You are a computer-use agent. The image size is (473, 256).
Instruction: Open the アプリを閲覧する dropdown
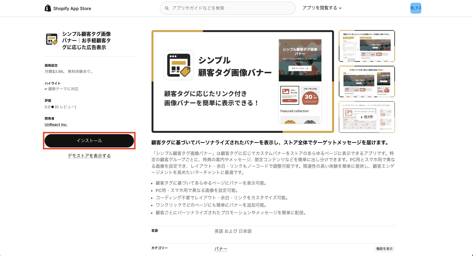322,8
